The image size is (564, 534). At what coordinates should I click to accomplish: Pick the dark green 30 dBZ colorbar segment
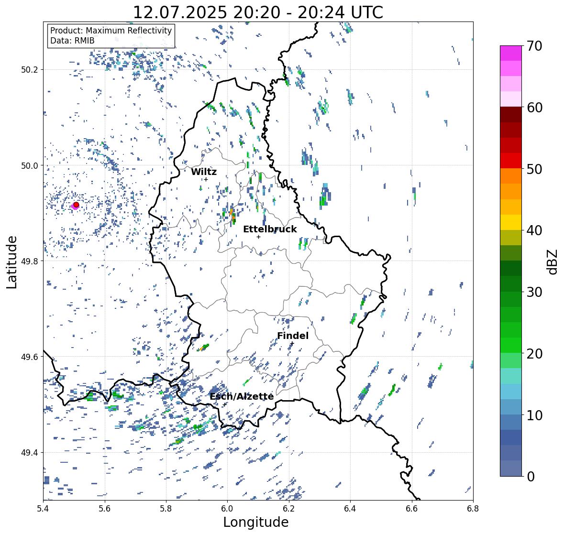click(511, 284)
